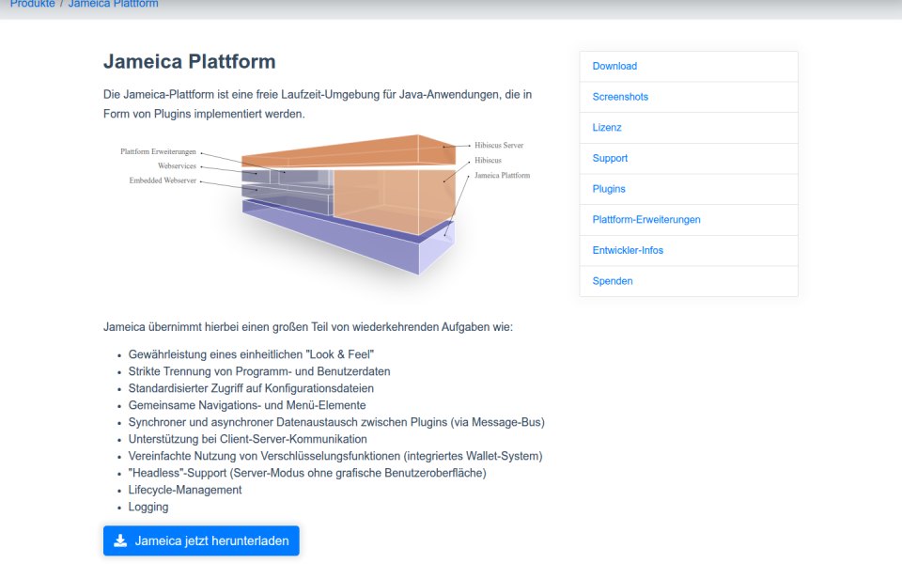This screenshot has width=902, height=564.
Task: Click the Hibiscus Server label in diagram
Action: pos(499,145)
